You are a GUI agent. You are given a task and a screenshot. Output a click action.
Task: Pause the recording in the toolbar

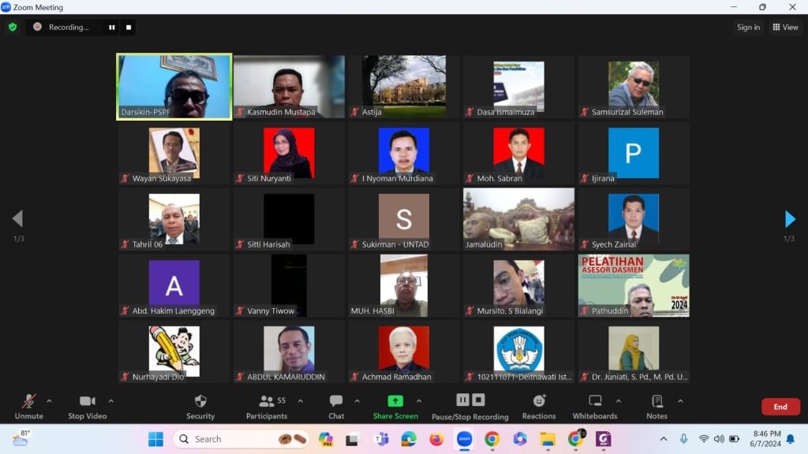(x=463, y=400)
